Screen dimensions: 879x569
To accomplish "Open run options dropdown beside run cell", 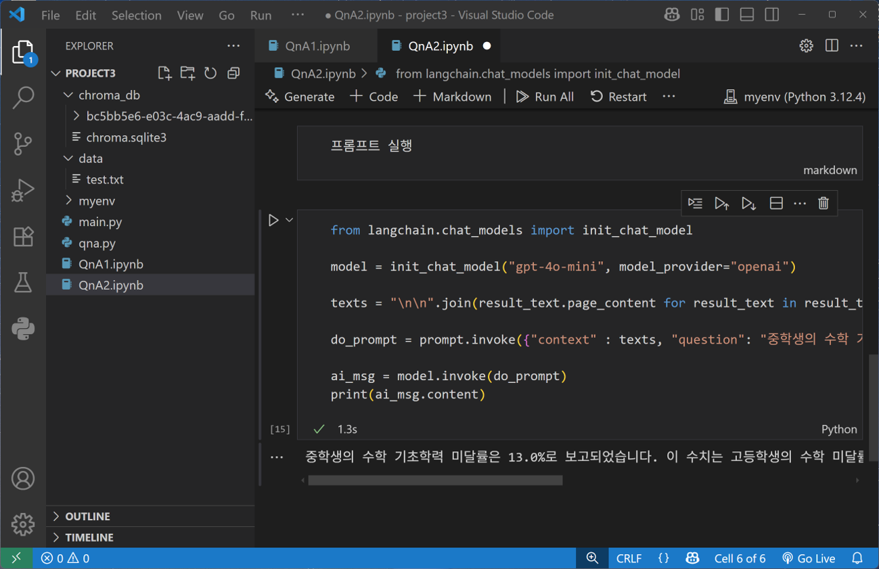I will [x=290, y=221].
